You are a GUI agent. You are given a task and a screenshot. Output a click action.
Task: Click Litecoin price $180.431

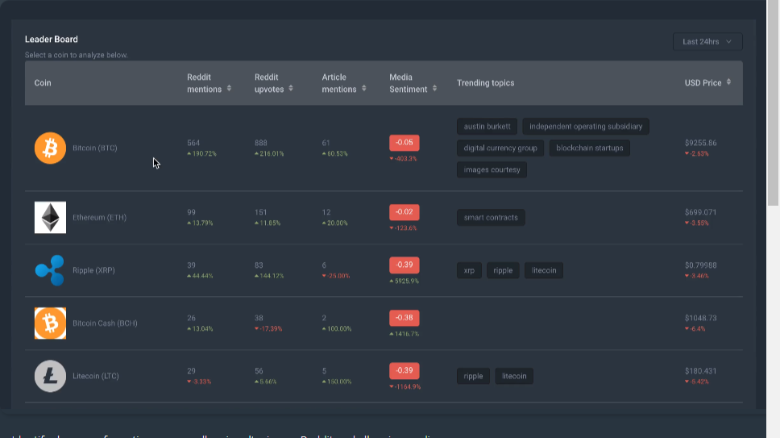coord(700,371)
